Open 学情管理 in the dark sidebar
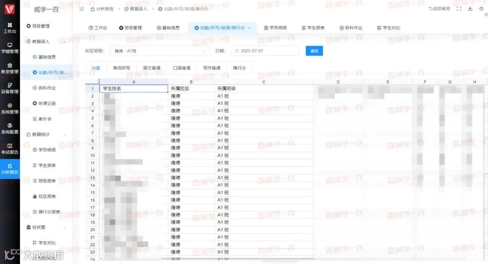This screenshot has width=488, height=264. (9, 48)
